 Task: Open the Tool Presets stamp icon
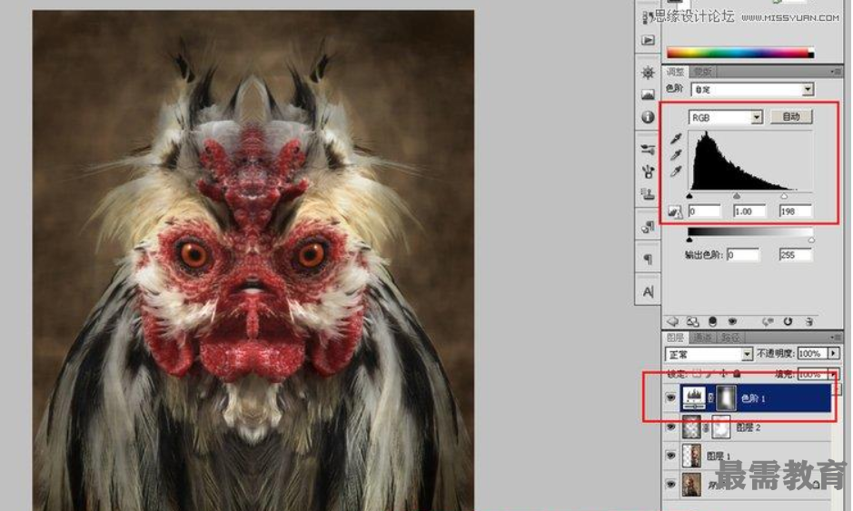pyautogui.click(x=648, y=193)
